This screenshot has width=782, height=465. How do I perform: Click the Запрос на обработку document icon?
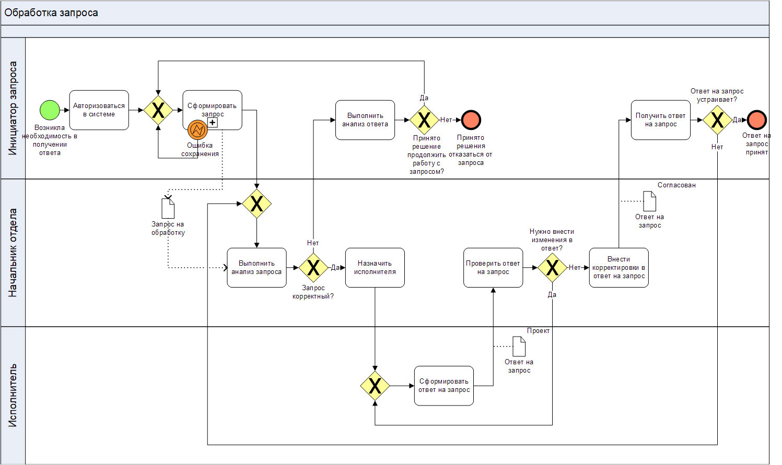pos(168,209)
